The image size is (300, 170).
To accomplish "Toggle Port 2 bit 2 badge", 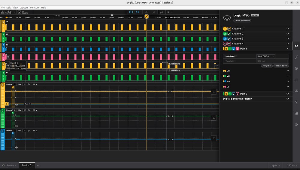I will (x=234, y=94).
